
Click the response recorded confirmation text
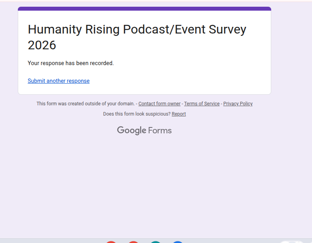pos(70,63)
